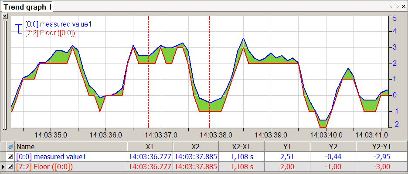Click time axis label '14:03:37.0'
Screen dimensions: 408x174
tap(161, 135)
